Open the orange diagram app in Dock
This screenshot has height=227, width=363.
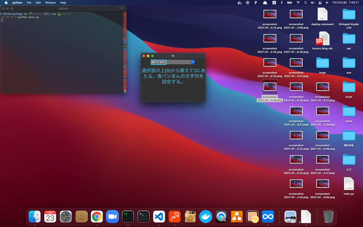point(237,216)
